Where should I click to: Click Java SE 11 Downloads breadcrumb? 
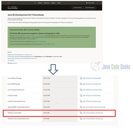pos(13,8)
